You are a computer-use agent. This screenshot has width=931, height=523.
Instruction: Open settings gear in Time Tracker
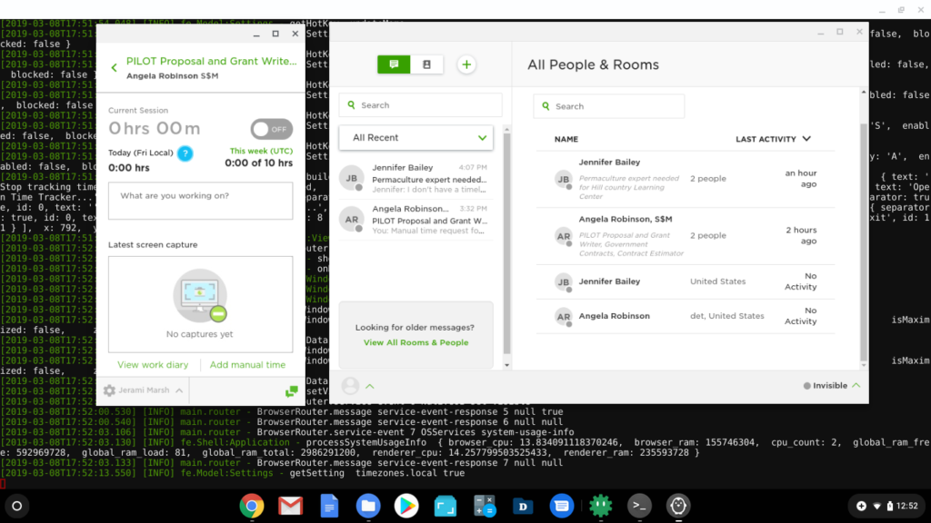click(x=109, y=390)
